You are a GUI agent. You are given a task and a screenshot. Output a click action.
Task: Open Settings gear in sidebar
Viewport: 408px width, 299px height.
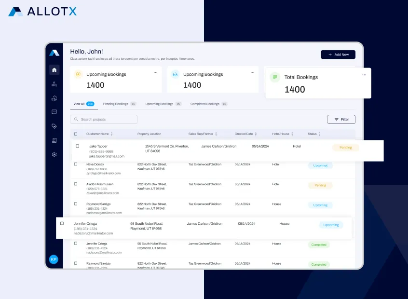(x=54, y=154)
